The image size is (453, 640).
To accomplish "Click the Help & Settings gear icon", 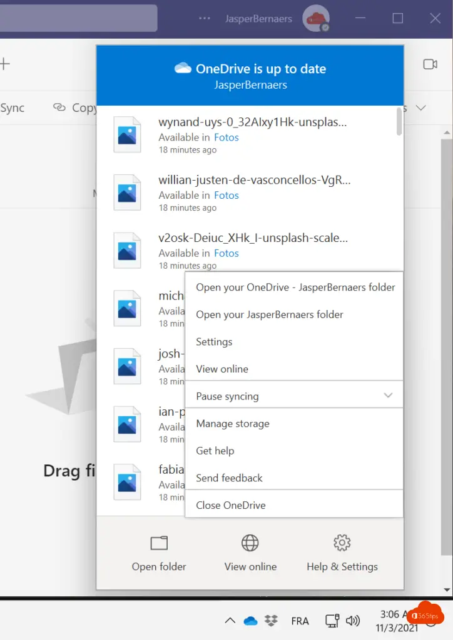I will click(342, 543).
